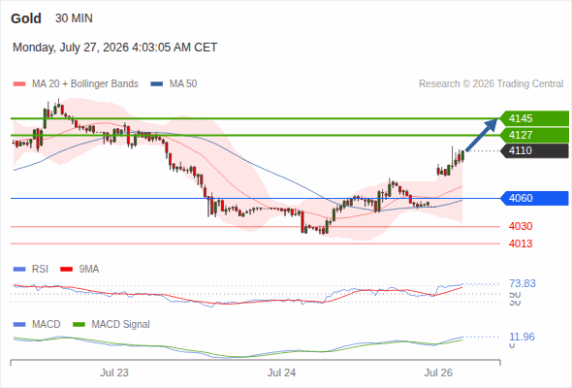Click the RSI blue legend swatch

click(19, 270)
